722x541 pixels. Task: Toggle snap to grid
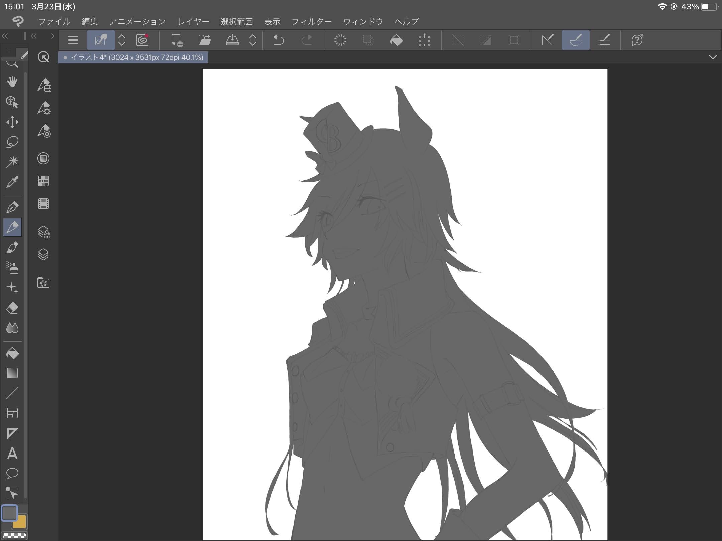click(604, 40)
